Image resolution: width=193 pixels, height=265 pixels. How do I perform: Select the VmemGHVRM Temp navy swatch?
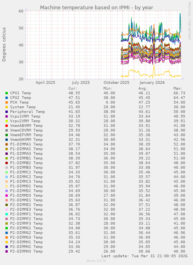pyautogui.click(x=7, y=140)
